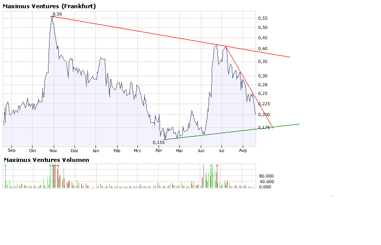Click the "Maximus Ventures Volumen" heading
Image resolution: width=381 pixels, height=245 pixels.
[46, 160]
